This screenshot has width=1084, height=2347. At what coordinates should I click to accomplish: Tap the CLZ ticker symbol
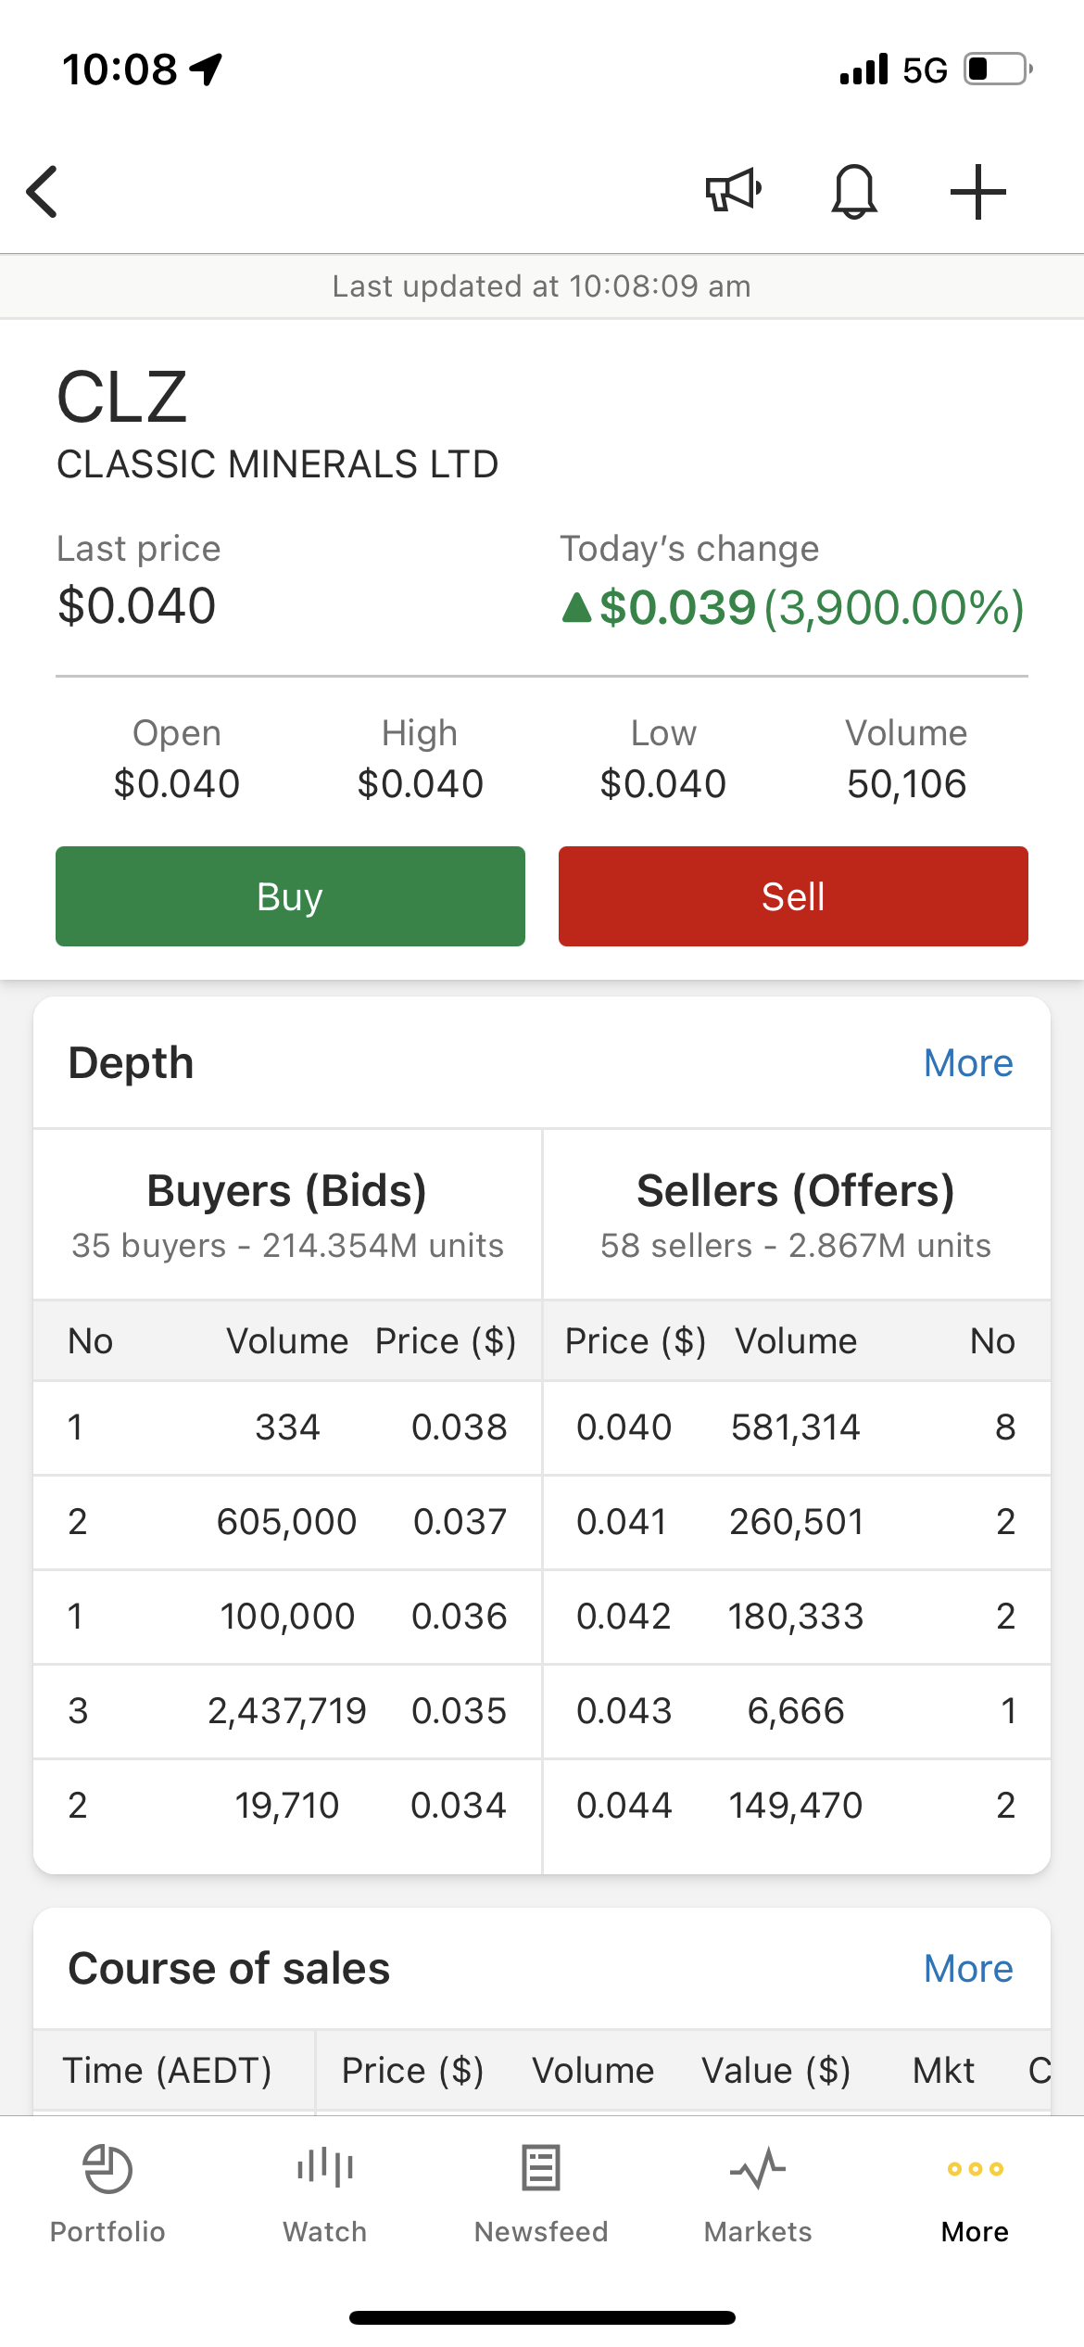(121, 397)
